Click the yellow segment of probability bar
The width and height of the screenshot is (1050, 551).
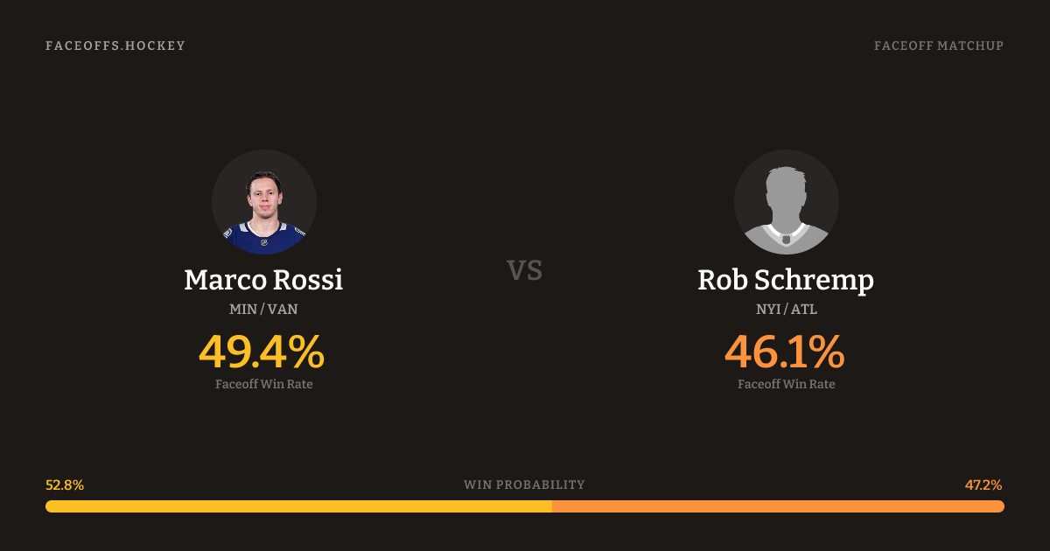tap(297, 506)
